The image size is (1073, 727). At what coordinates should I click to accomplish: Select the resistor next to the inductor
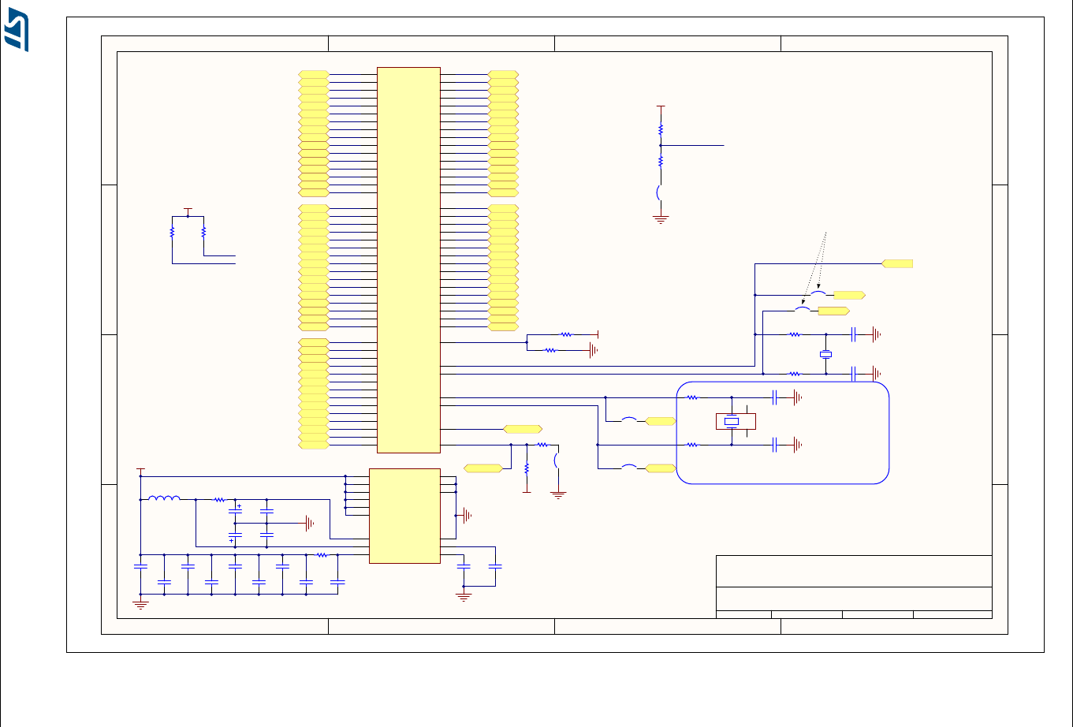point(219,499)
